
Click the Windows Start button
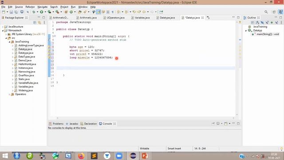click(5, 156)
